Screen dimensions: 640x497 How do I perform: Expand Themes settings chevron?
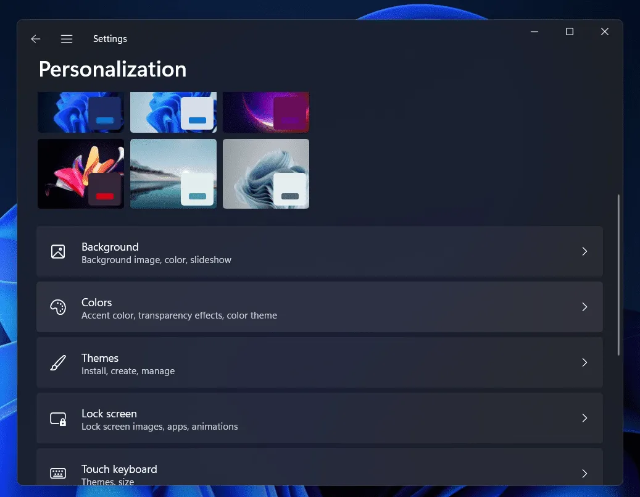tap(584, 362)
